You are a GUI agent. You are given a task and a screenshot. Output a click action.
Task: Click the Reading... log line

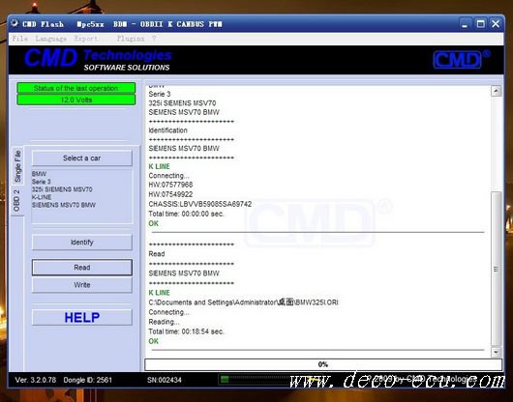(164, 322)
